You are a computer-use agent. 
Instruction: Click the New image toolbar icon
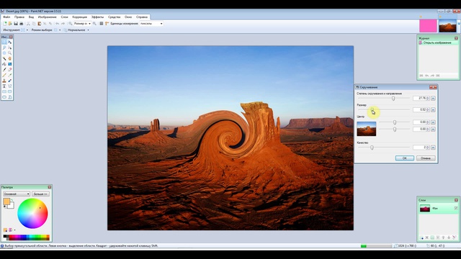5,24
